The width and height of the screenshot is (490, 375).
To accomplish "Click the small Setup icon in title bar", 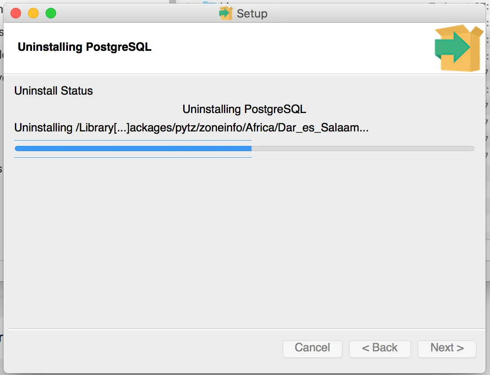I will 226,13.
